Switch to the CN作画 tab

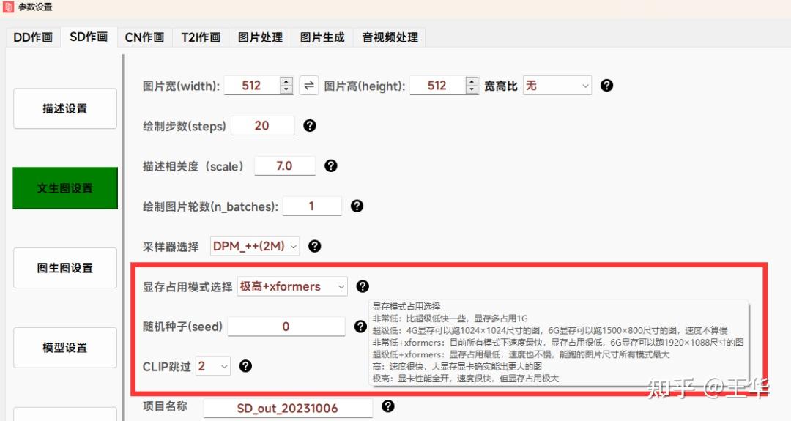click(x=144, y=37)
